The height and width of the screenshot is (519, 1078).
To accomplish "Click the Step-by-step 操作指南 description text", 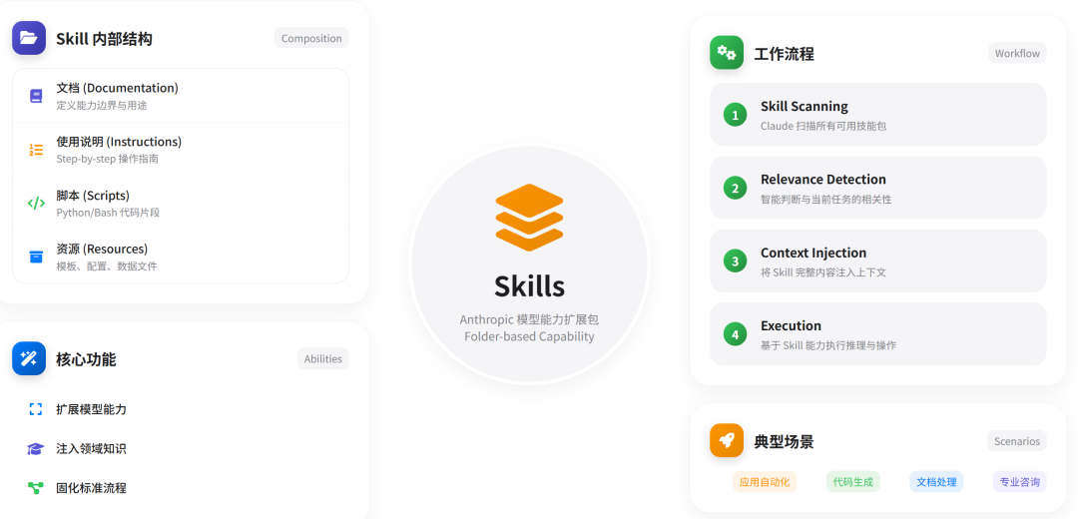I will (x=107, y=159).
